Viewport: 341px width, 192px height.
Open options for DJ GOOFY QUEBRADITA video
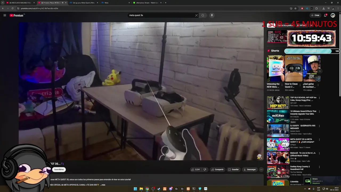tap(319, 126)
